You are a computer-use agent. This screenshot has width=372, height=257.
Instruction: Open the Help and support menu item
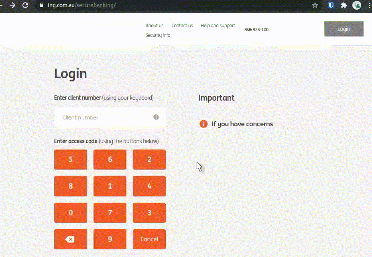click(218, 26)
